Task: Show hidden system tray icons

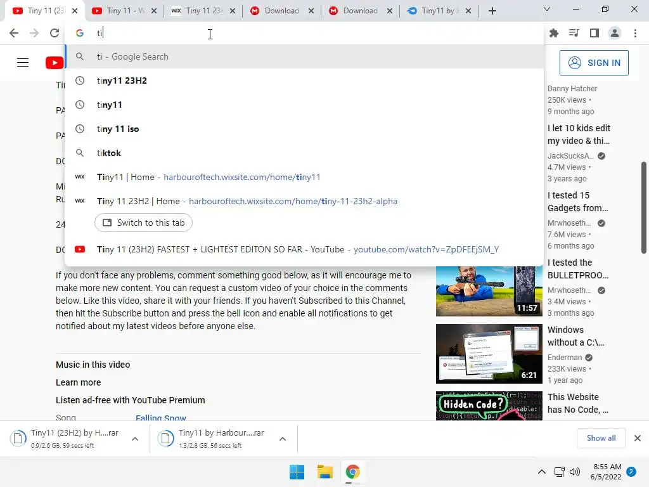Action: [x=541, y=472]
